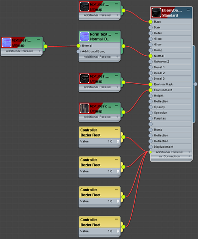Viewport: 198px width, 239px height.
Task: Click the output socket of the top Bitmap node
Action: pos(123,10)
